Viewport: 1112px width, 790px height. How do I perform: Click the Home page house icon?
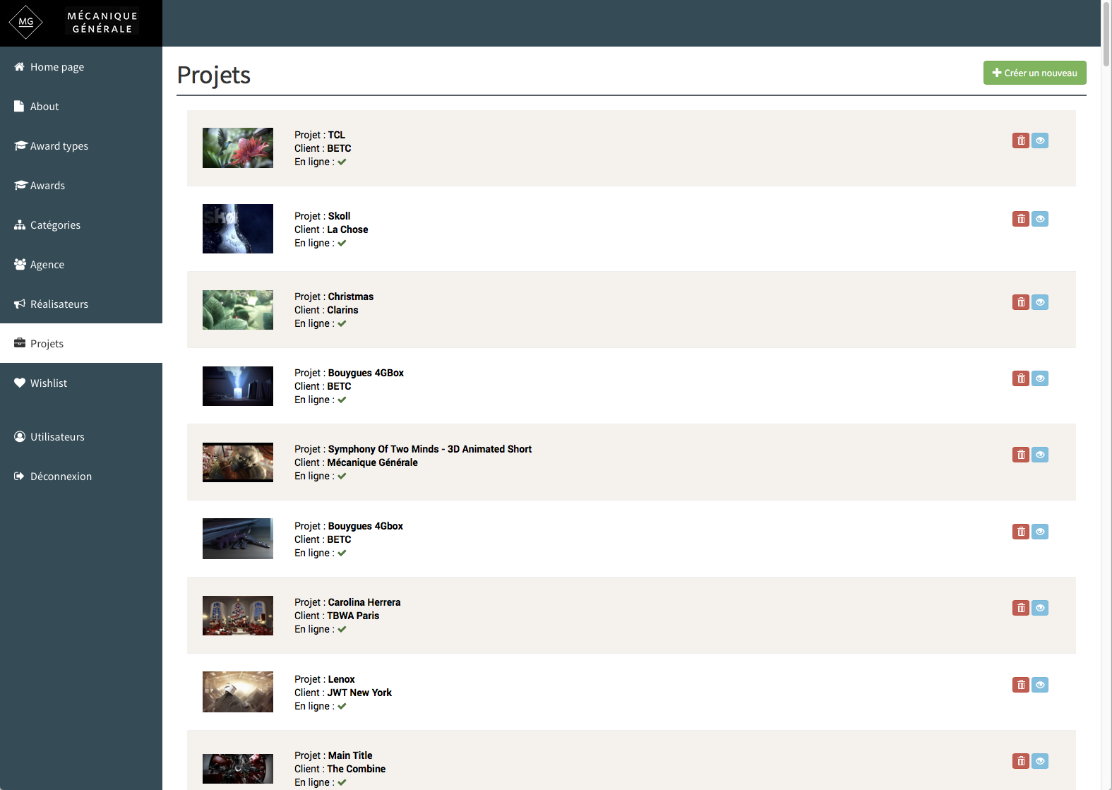coord(20,66)
